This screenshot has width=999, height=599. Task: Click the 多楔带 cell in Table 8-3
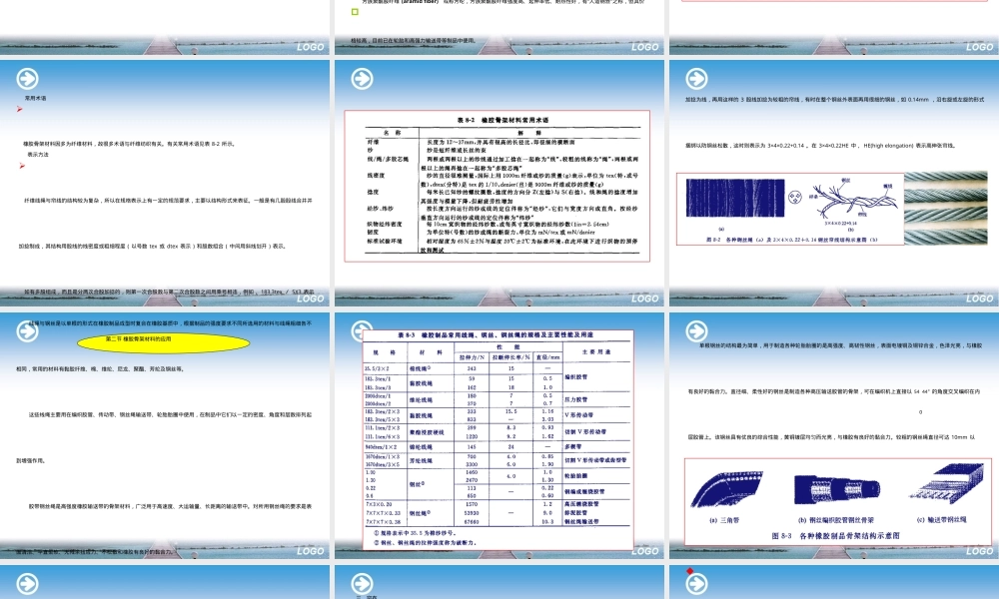572,447
